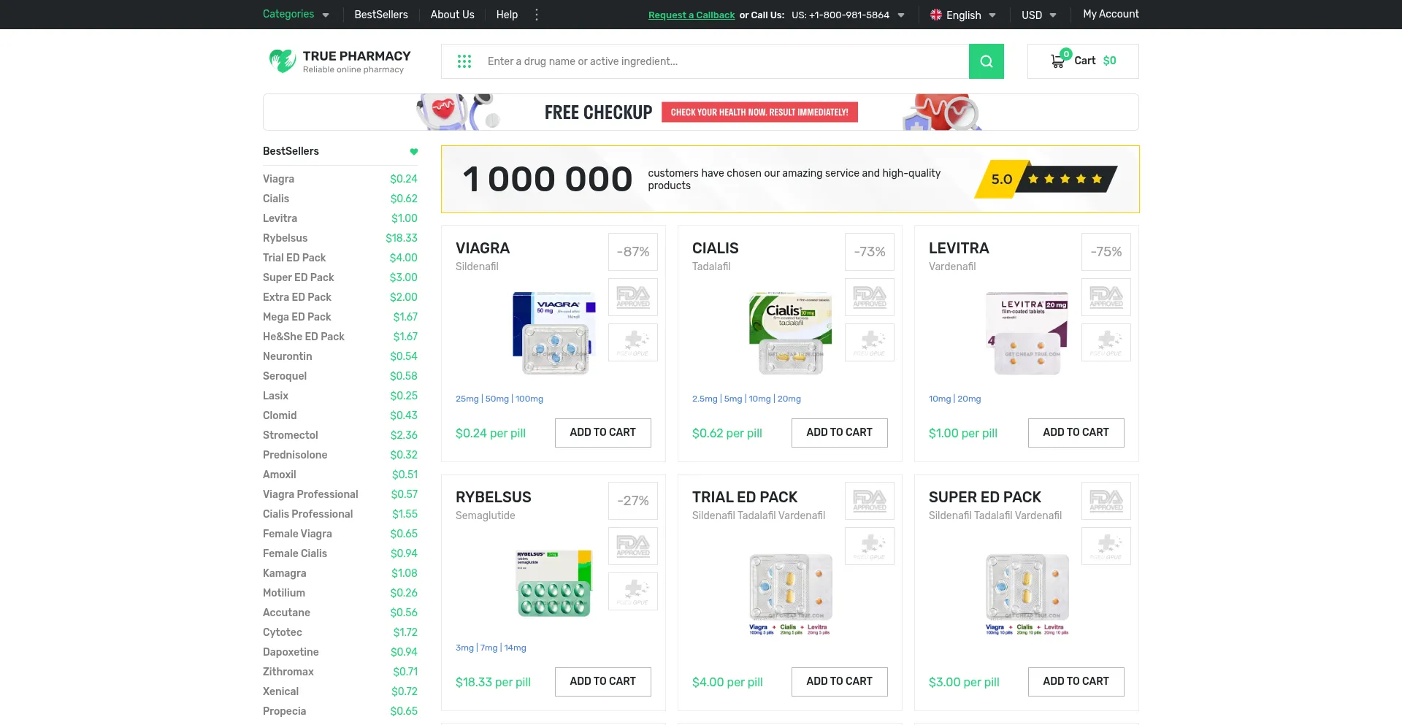
Task: Click the Request a Callback link
Action: [x=692, y=15]
